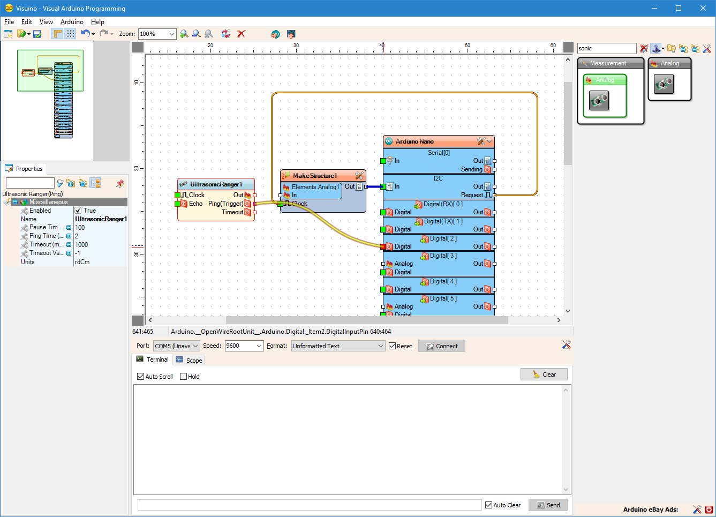Screen dimensions: 716x517
Task: Switch to the Terminal tab
Action: click(152, 359)
